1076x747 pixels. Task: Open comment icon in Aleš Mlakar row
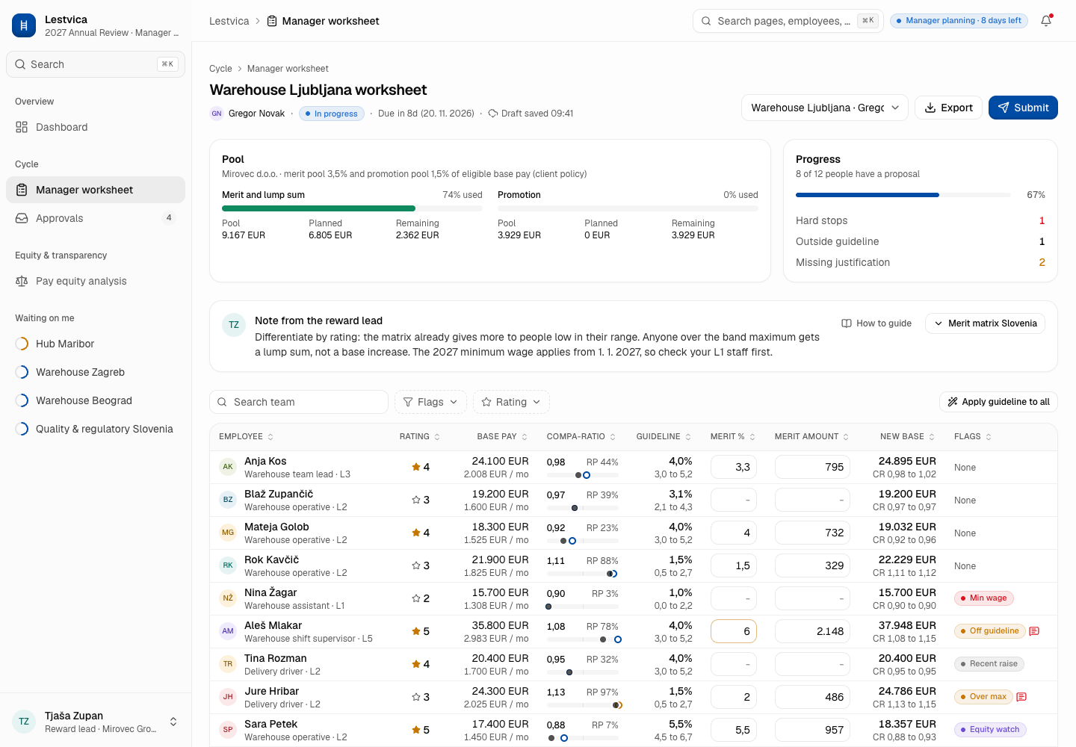[x=1034, y=631]
